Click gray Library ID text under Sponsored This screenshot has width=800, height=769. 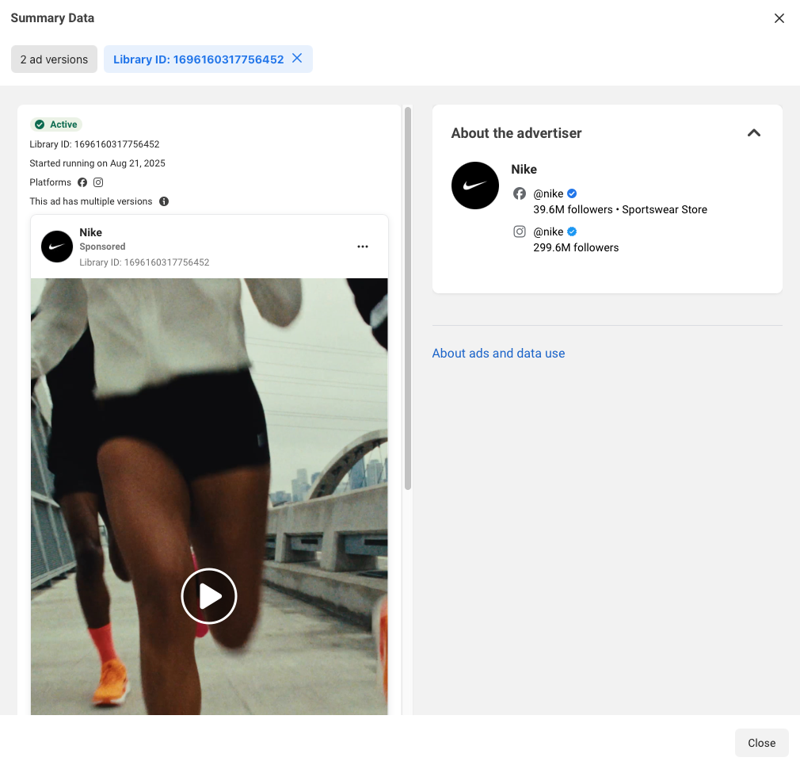144,262
